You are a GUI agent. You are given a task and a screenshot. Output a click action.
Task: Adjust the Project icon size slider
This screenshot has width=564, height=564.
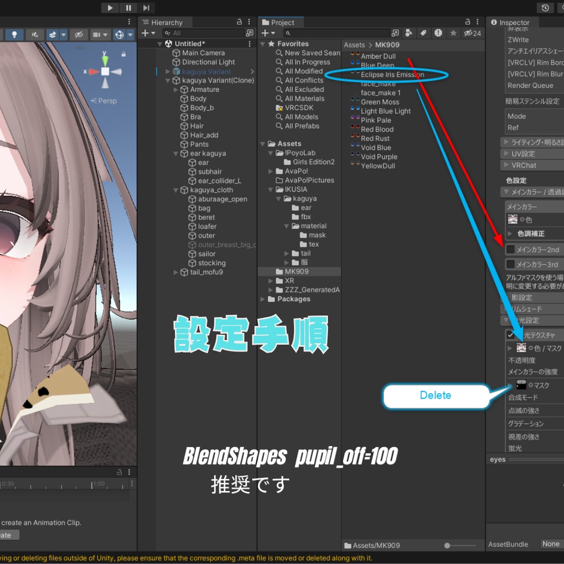click(447, 546)
